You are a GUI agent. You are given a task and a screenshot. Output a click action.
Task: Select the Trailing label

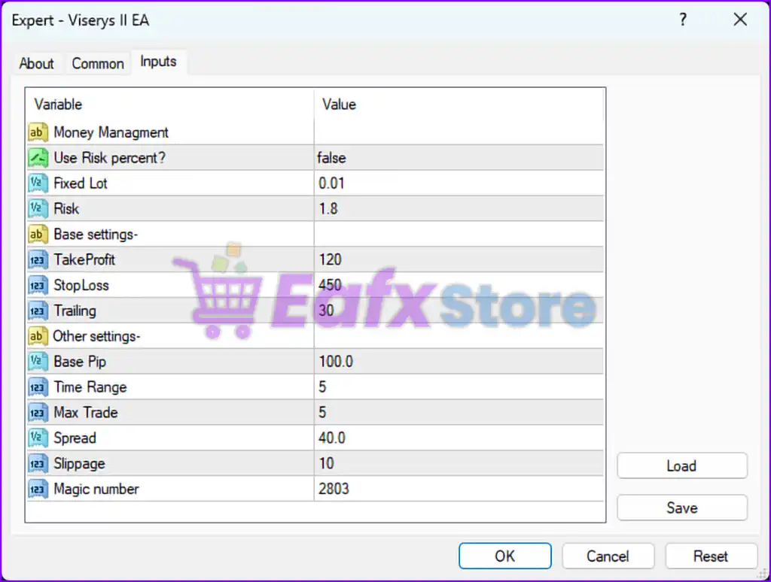(x=75, y=311)
